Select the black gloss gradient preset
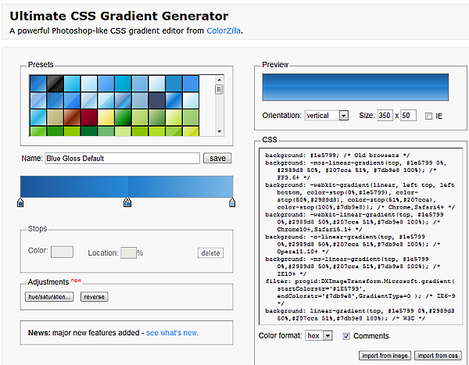The height and width of the screenshot is (365, 469). 54,84
